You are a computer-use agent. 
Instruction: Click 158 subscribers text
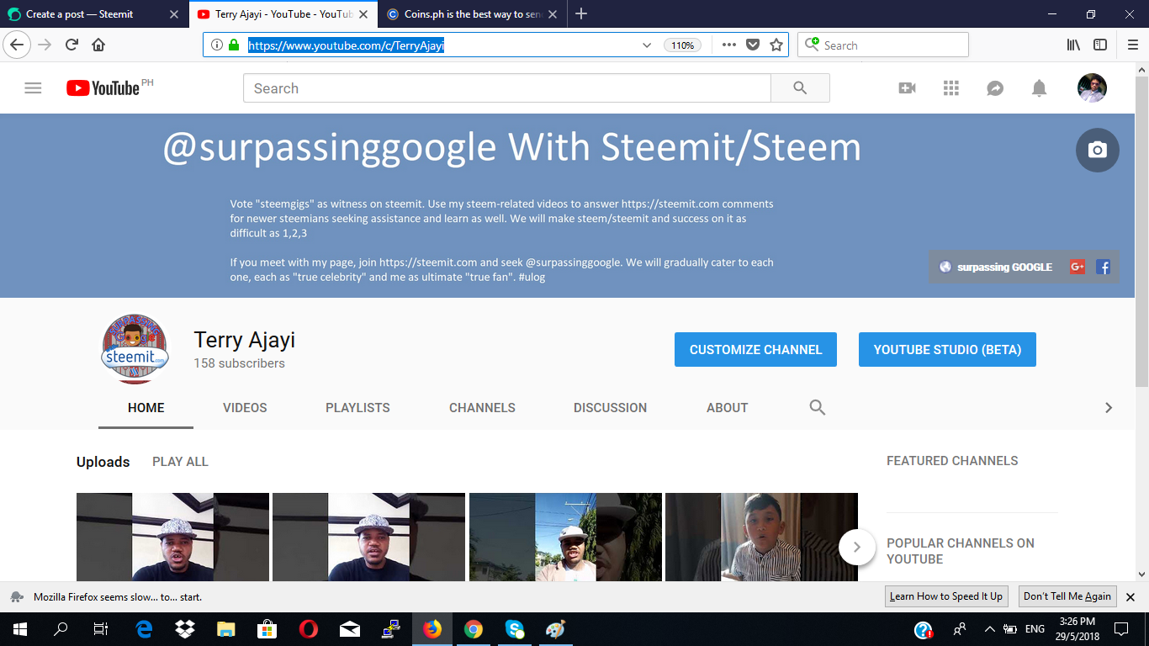pos(239,363)
